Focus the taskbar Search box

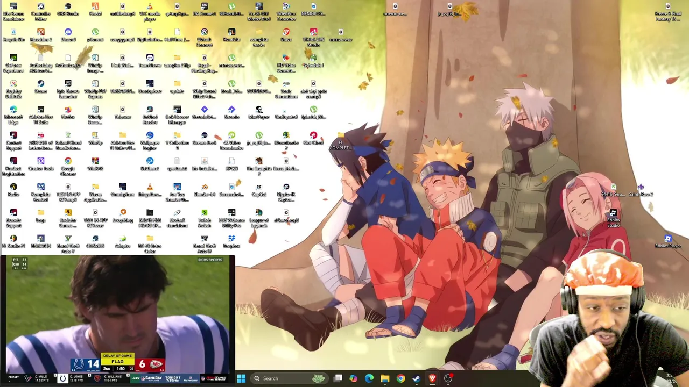(x=291, y=378)
